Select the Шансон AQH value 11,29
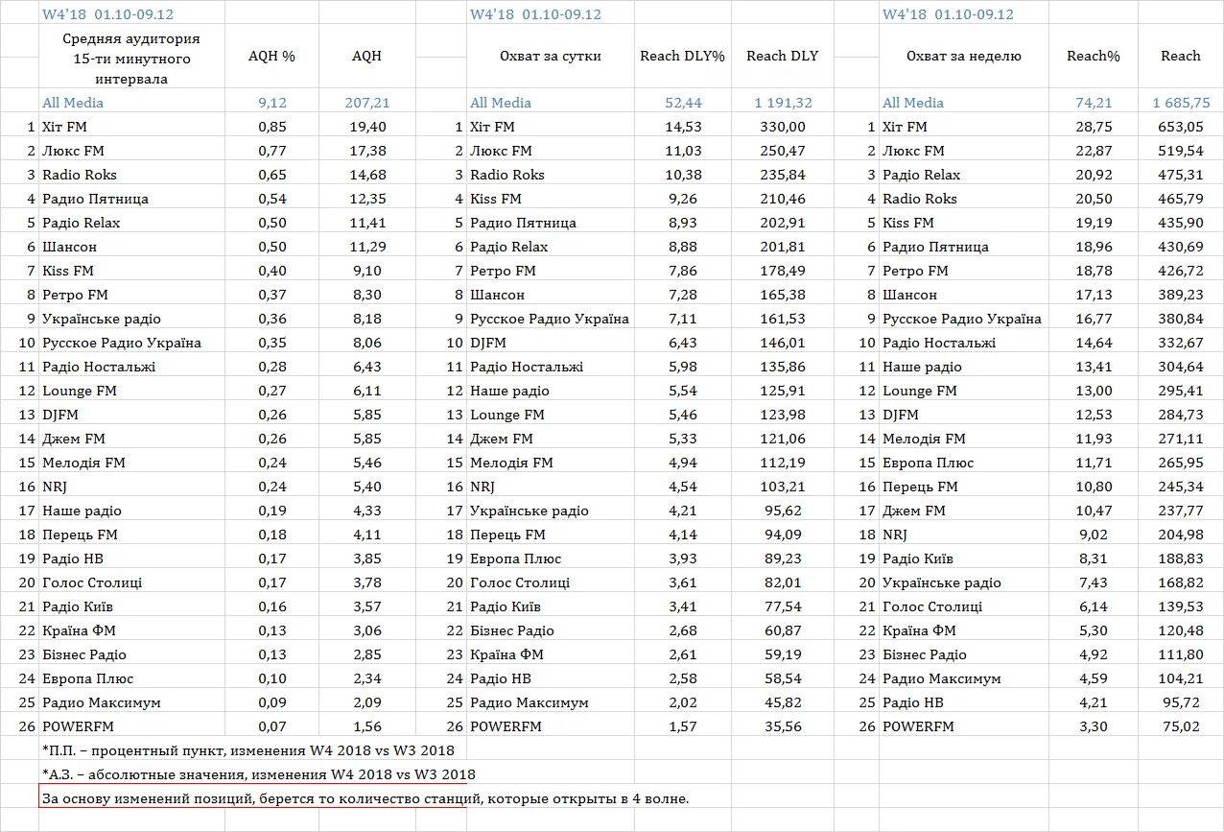Screen dimensions: 1224x832 click(366, 247)
